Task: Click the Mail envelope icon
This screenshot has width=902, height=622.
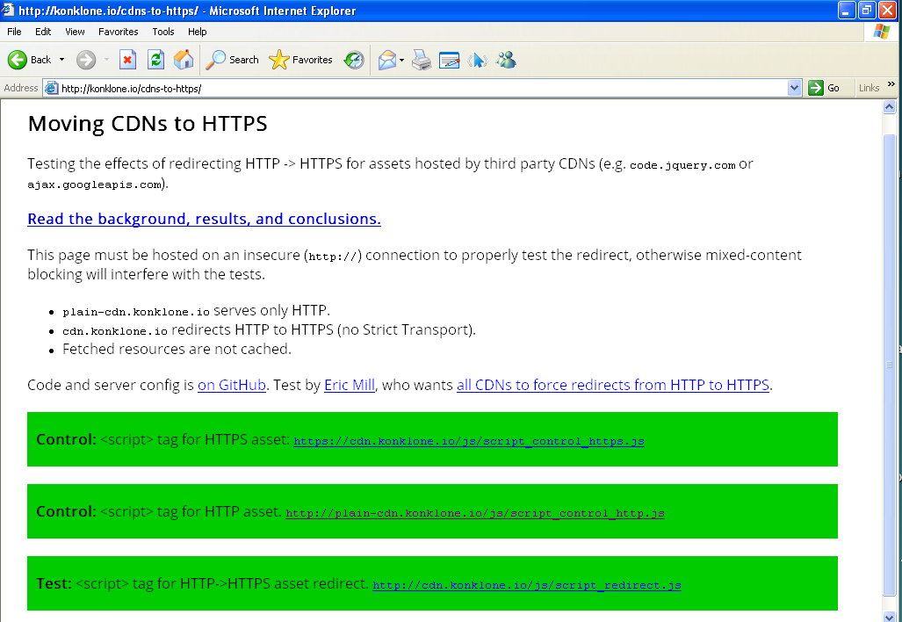Action: coord(387,59)
